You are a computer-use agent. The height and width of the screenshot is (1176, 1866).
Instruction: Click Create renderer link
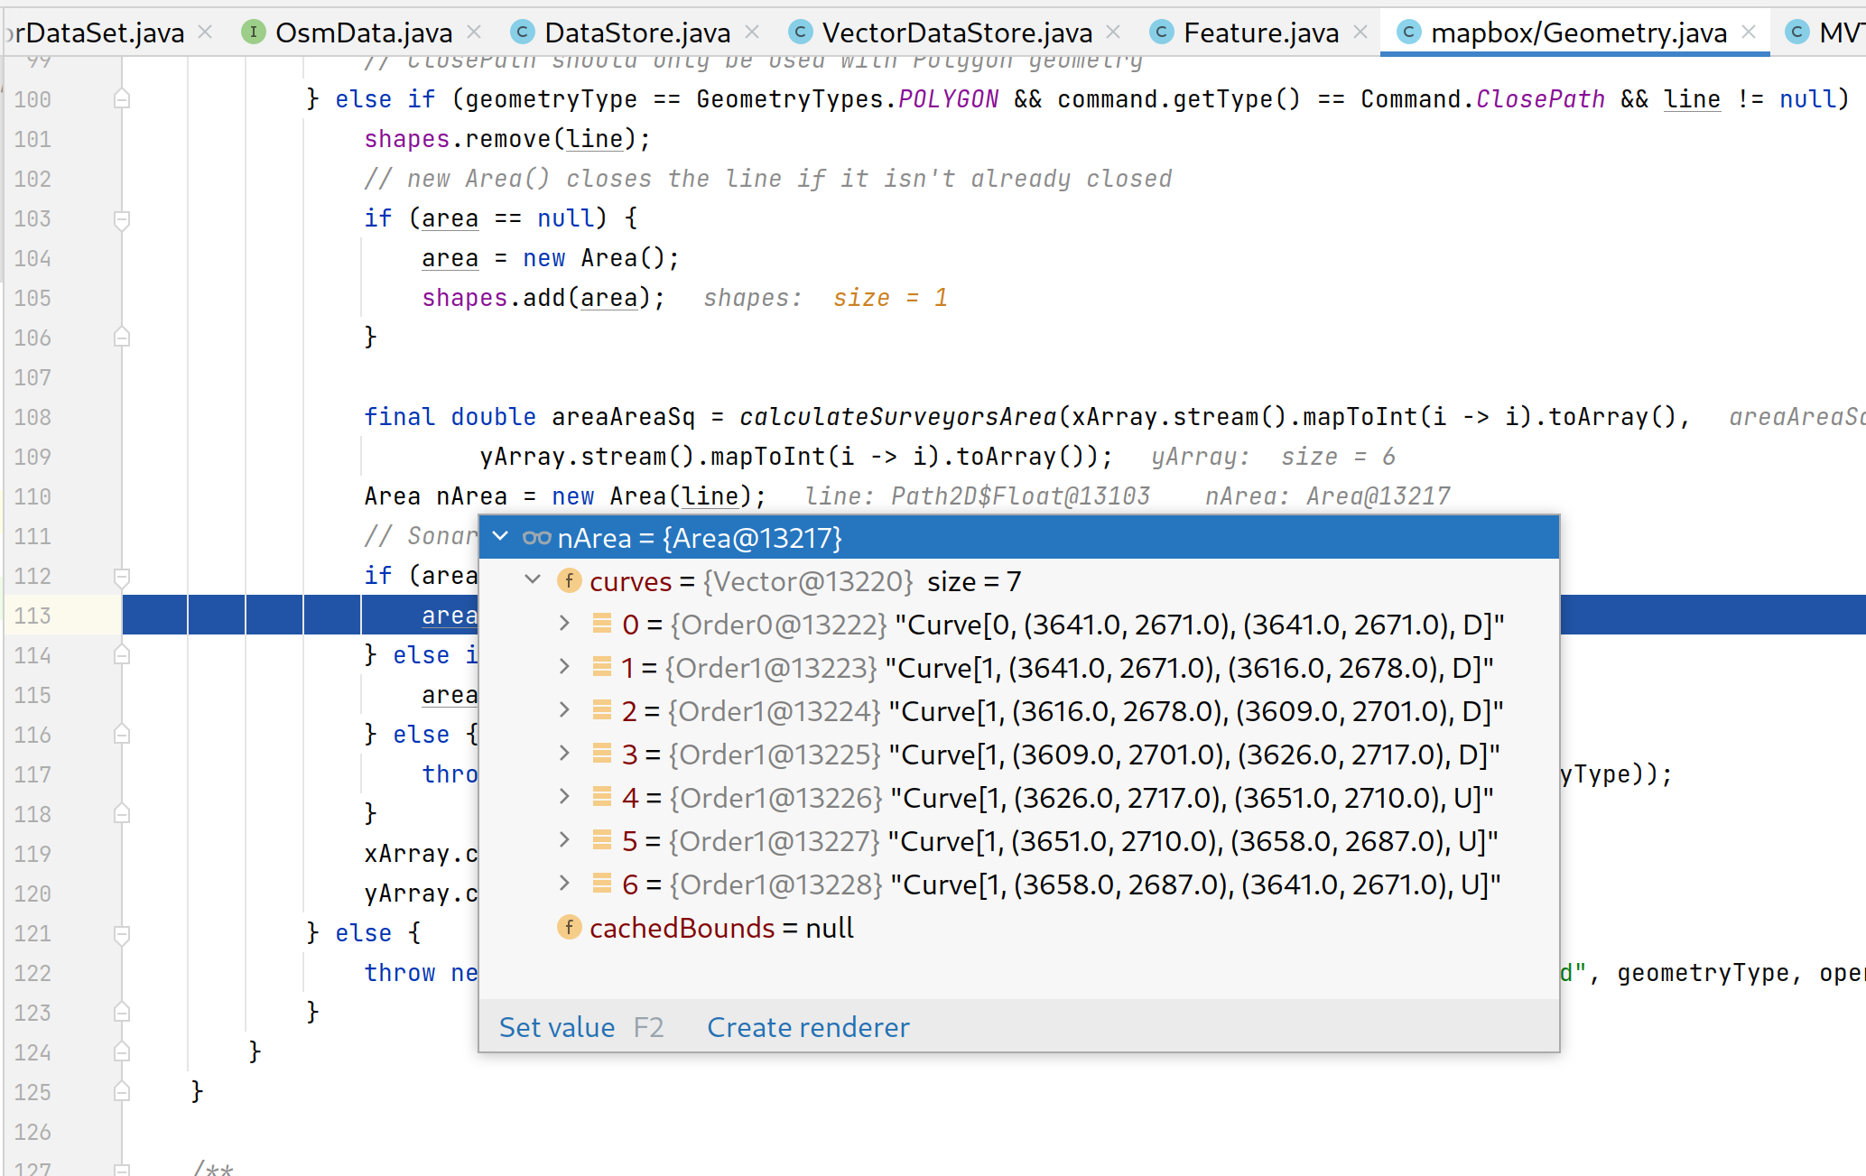pos(808,1027)
